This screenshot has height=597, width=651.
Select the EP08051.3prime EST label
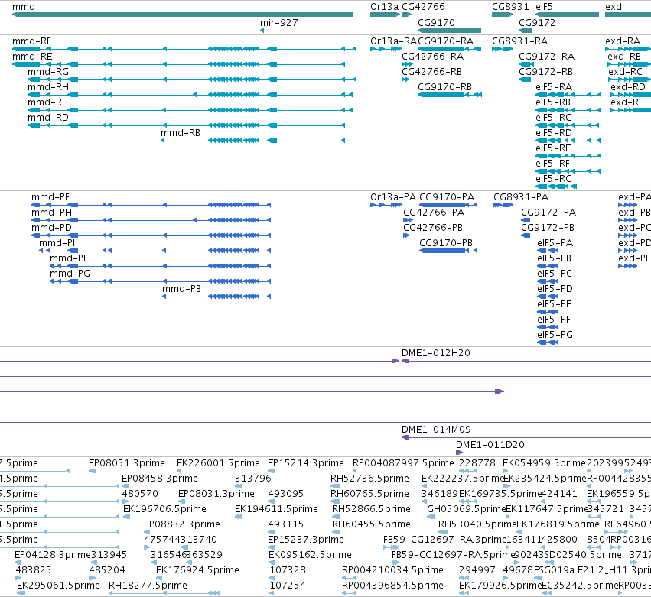coord(127,463)
